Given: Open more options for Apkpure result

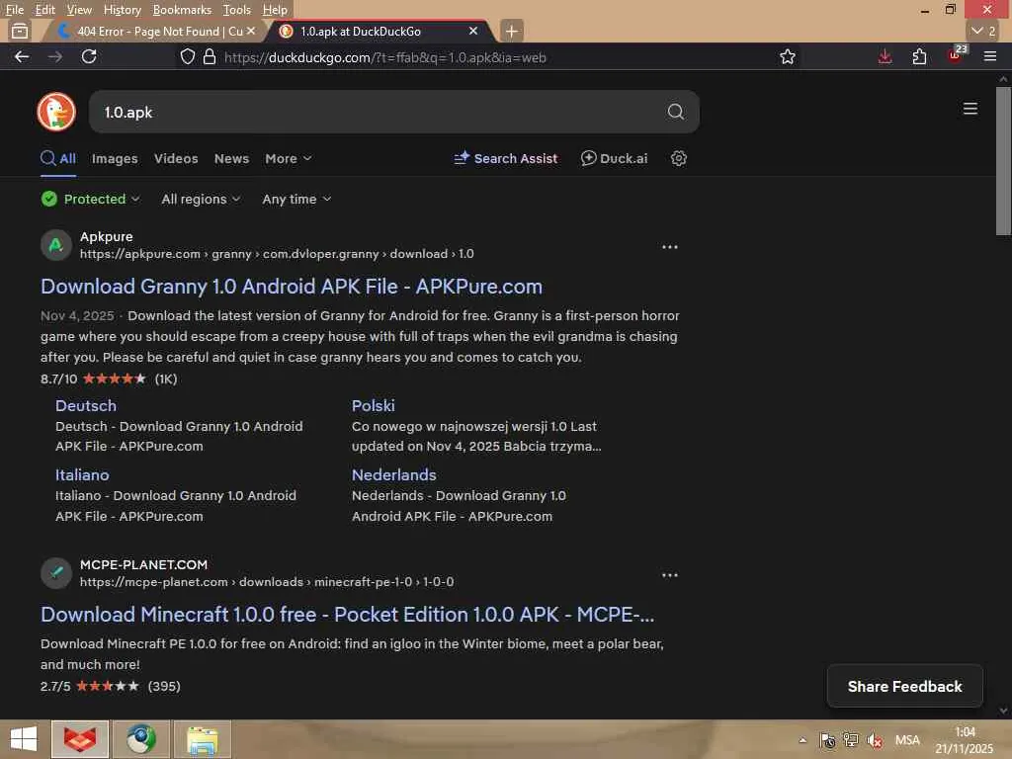Looking at the screenshot, I should [x=670, y=246].
